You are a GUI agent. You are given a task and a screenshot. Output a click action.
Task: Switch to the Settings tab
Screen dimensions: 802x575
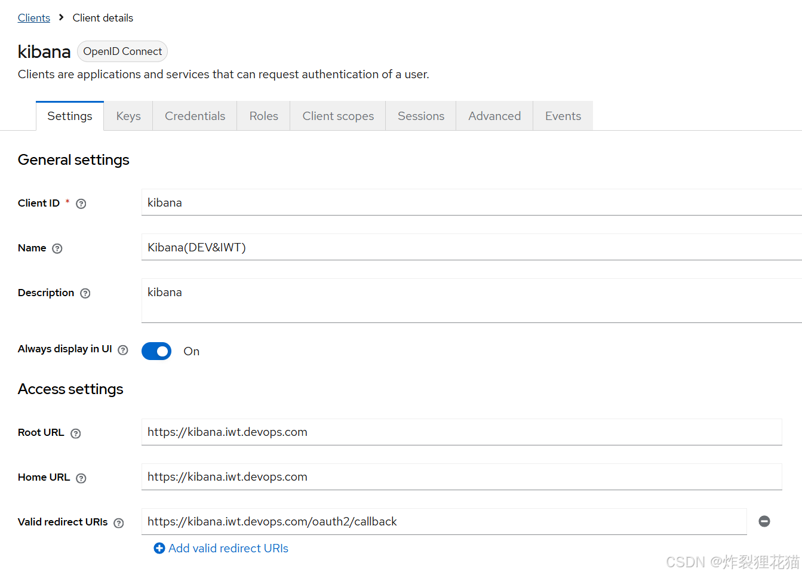click(x=70, y=116)
